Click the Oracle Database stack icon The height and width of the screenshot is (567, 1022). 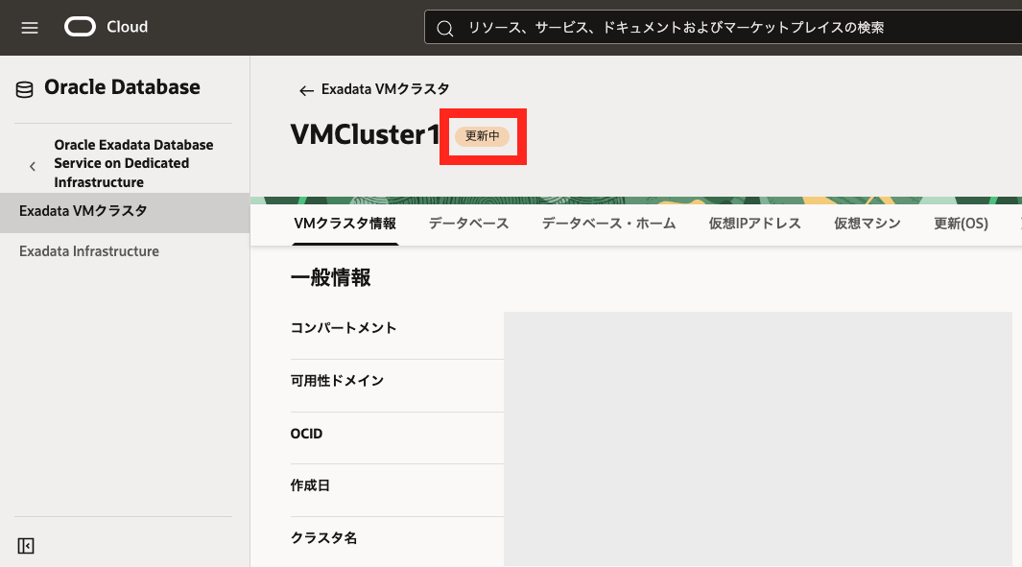25,89
